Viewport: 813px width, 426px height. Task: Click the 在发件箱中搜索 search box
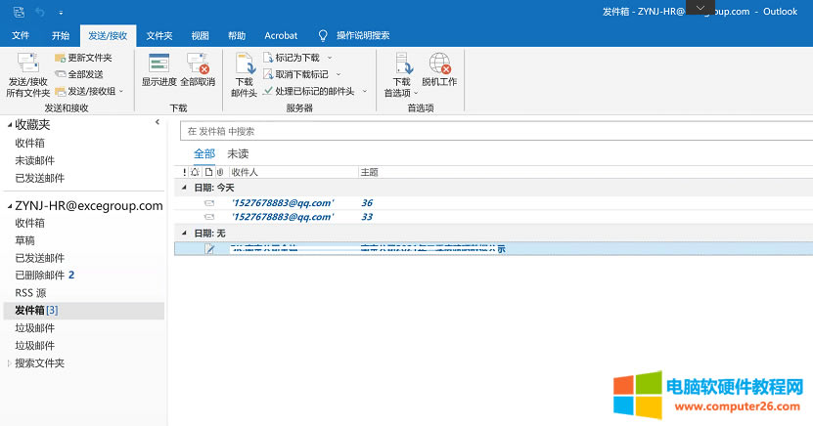point(489,130)
